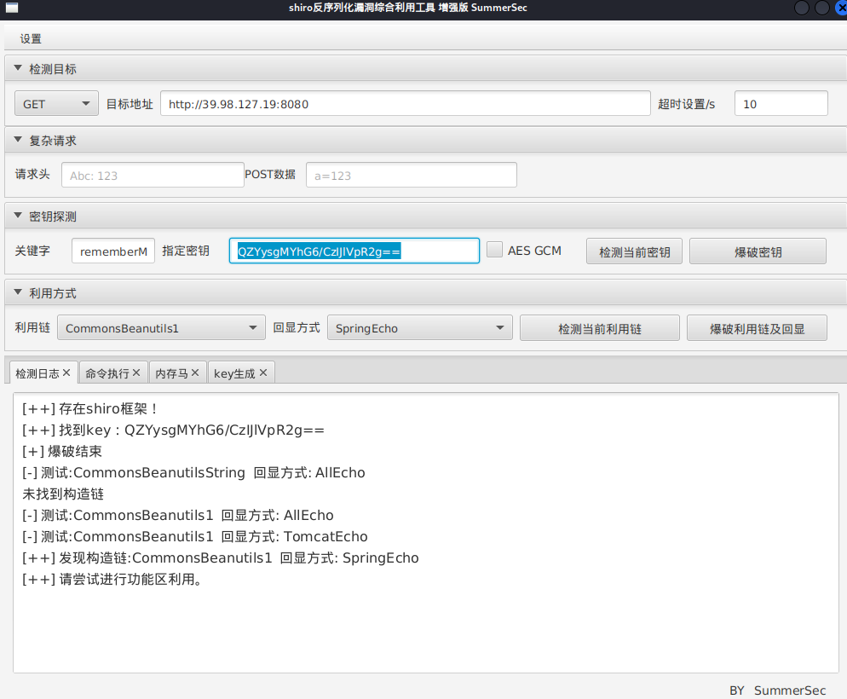Screen dimensions: 847x699
Task: Click the 检测当前利用链 button
Action: (599, 326)
